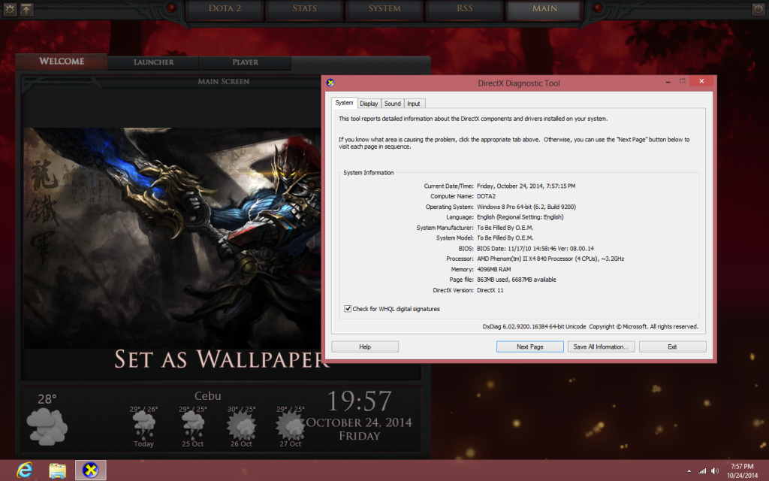Click the power icon in top-right corner
Image resolution: width=769 pixels, height=481 pixels.
758,9
